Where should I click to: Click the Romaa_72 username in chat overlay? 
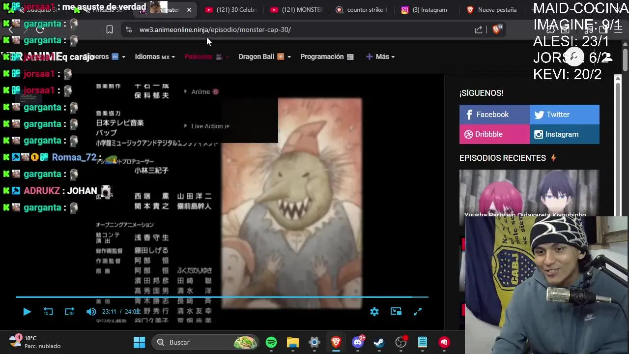[x=74, y=157]
